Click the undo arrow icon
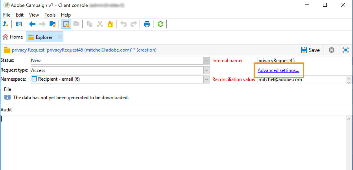353x170 pixels. [123, 24]
